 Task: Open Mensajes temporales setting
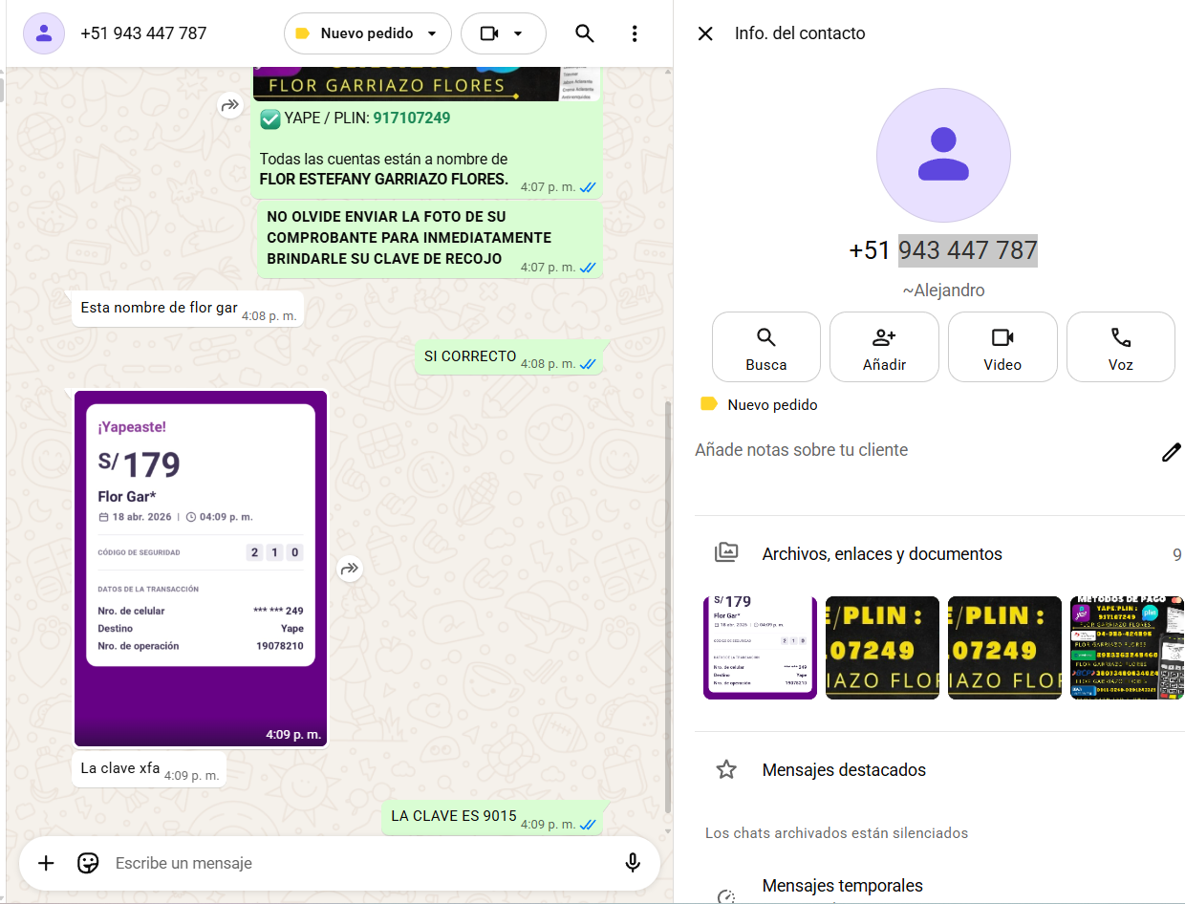tap(842, 886)
